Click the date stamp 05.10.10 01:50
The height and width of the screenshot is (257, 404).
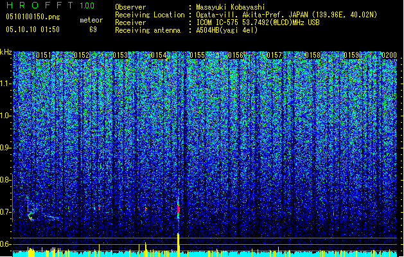(x=33, y=30)
